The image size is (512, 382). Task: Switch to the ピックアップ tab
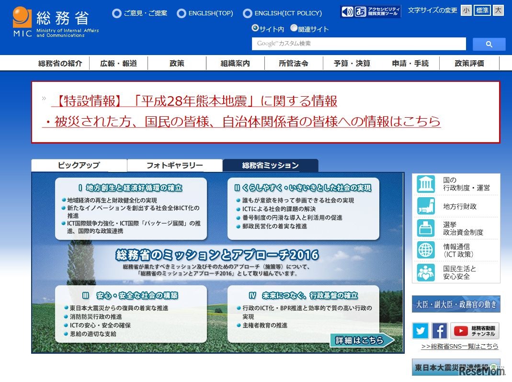coord(79,164)
